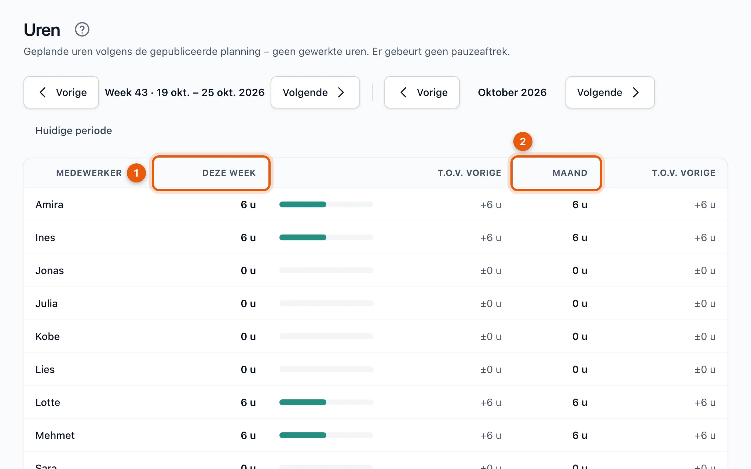Click the T.O.V. Vorige header beside Deze week
751x469 pixels.
(469, 173)
